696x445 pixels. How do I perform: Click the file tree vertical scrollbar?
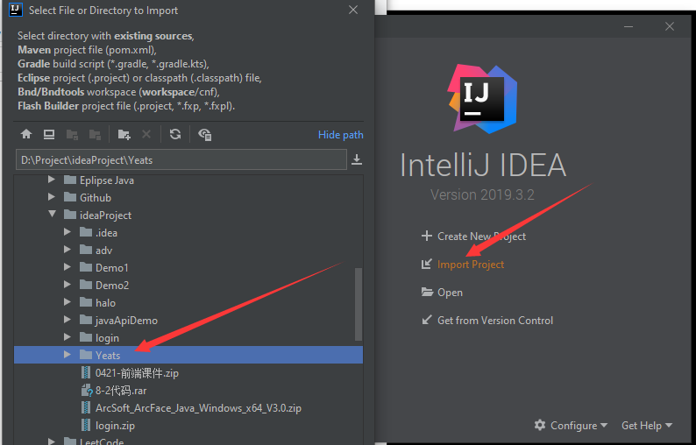point(359,304)
